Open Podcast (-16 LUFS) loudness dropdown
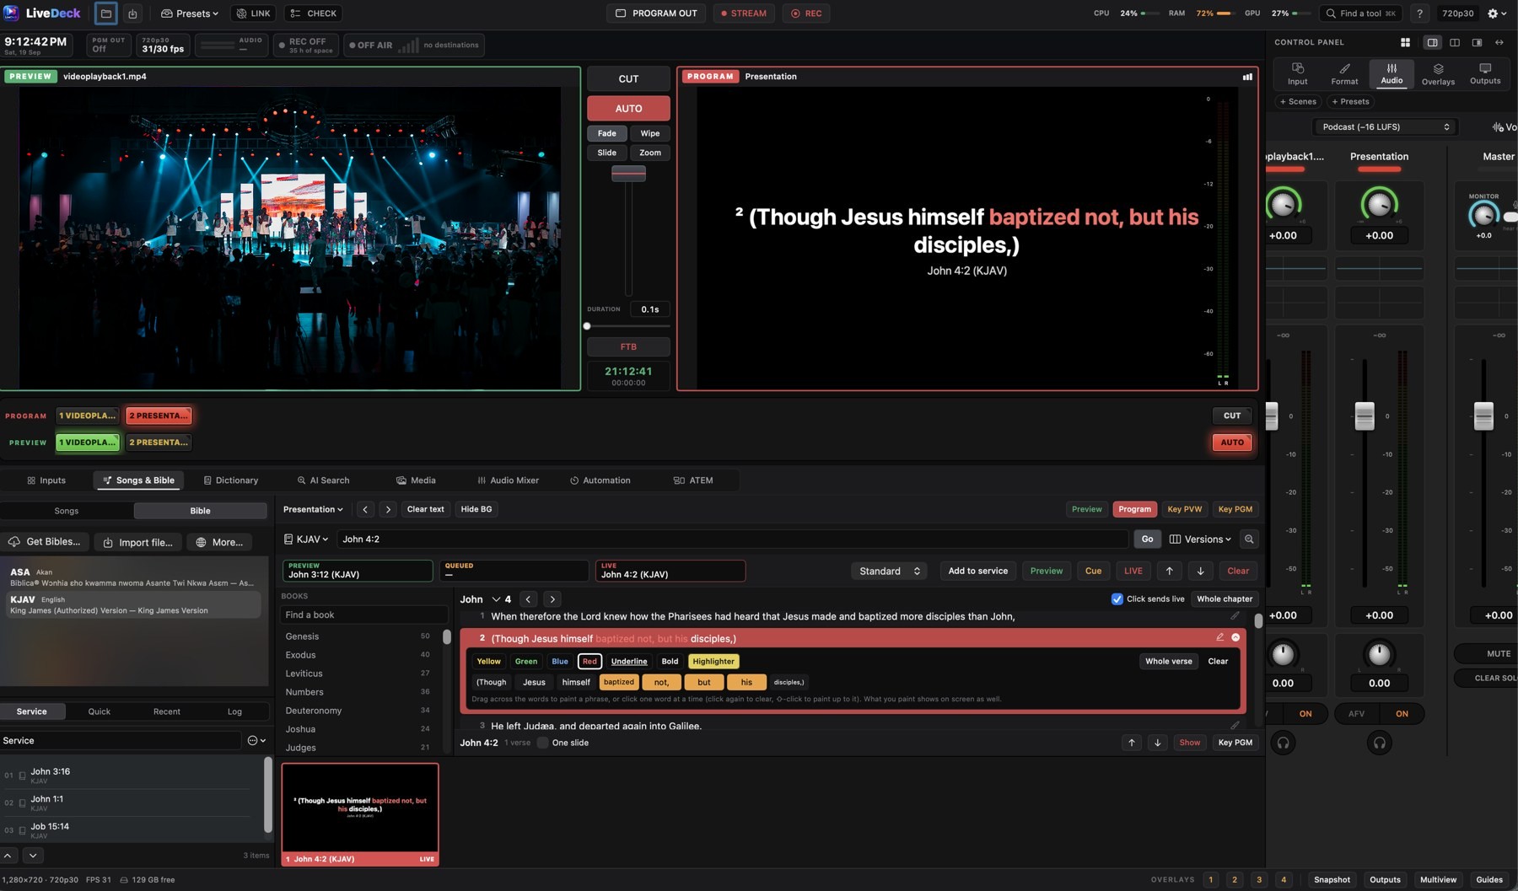 pos(1386,127)
